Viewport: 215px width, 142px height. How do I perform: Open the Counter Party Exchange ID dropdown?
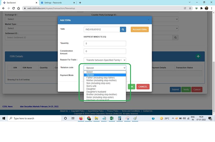coord(165,19)
